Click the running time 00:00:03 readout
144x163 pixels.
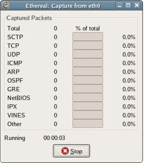coord(54,138)
